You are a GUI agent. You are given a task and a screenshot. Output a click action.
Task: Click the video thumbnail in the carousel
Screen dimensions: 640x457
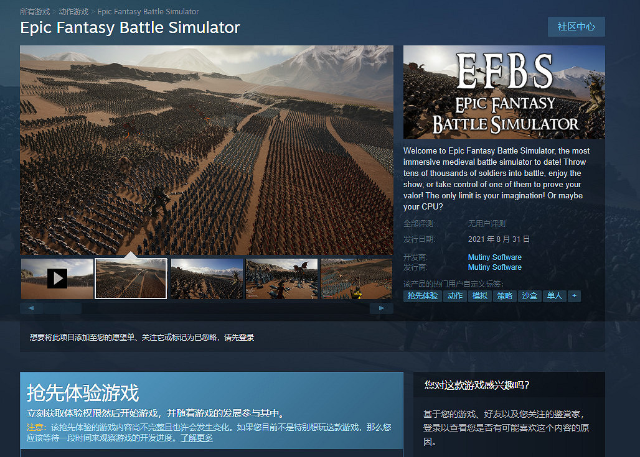point(57,278)
